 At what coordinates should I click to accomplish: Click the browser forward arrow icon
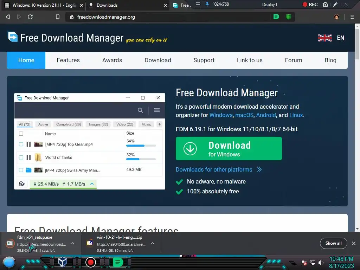click(x=19, y=17)
